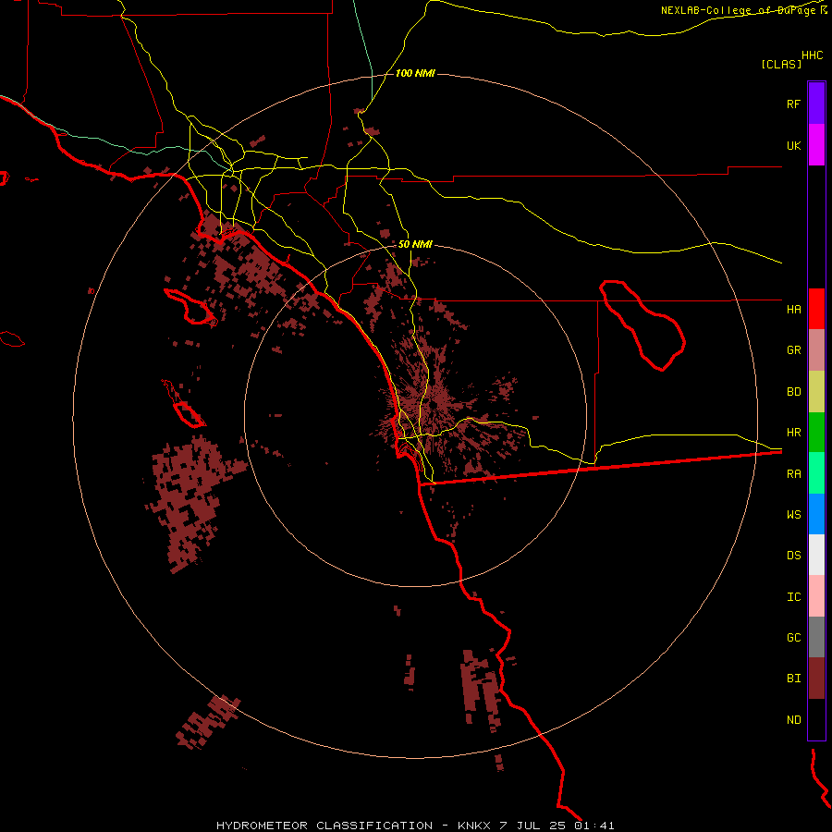Click the 50 NMI range ring label

415,244
